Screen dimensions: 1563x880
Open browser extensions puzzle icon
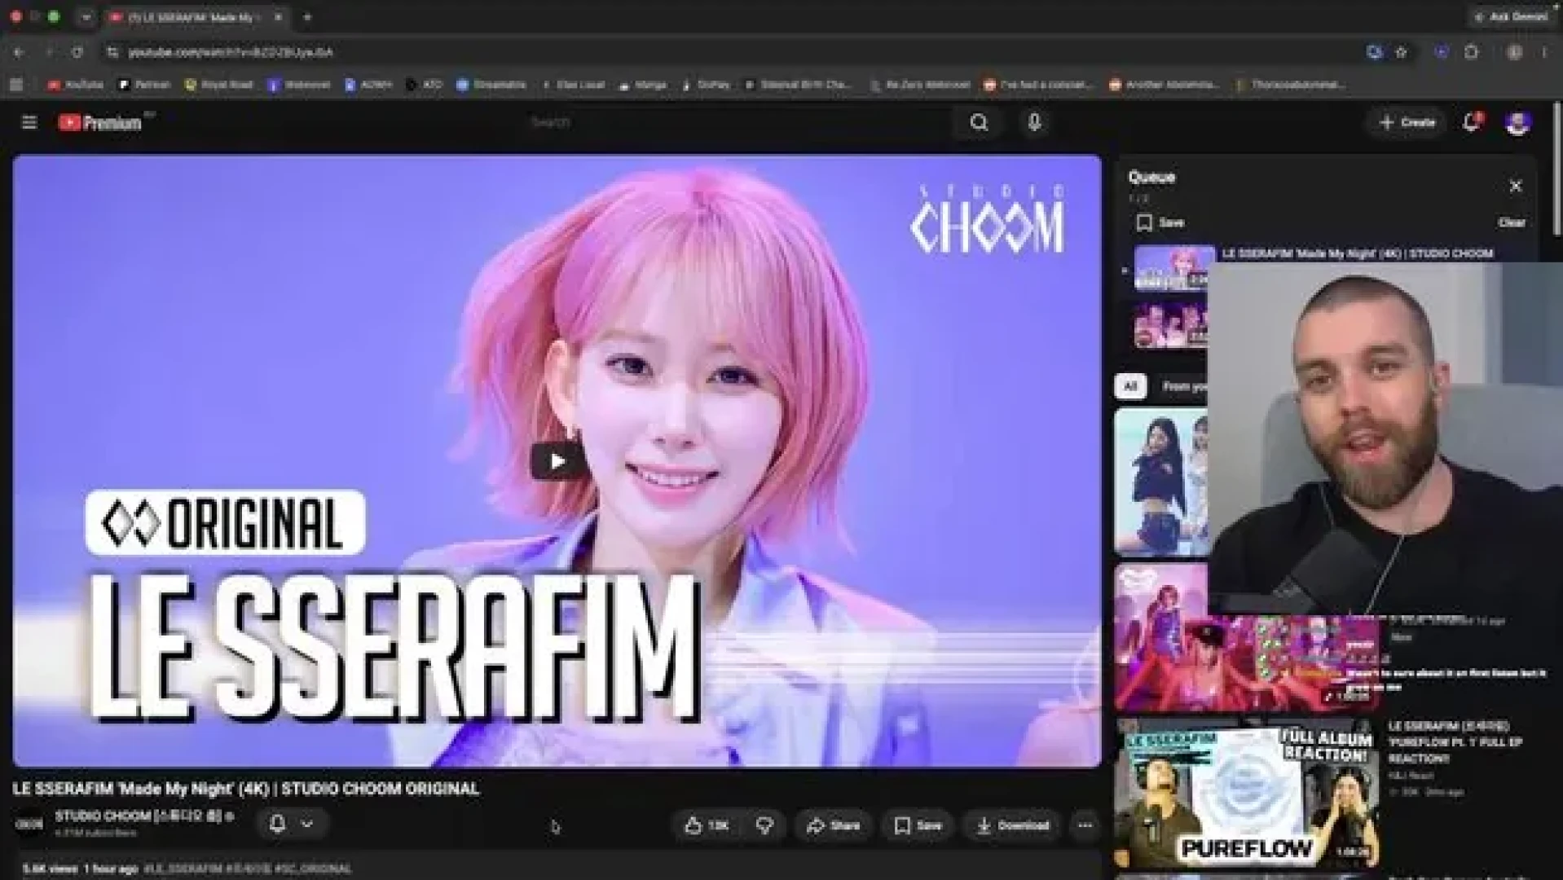(x=1471, y=52)
